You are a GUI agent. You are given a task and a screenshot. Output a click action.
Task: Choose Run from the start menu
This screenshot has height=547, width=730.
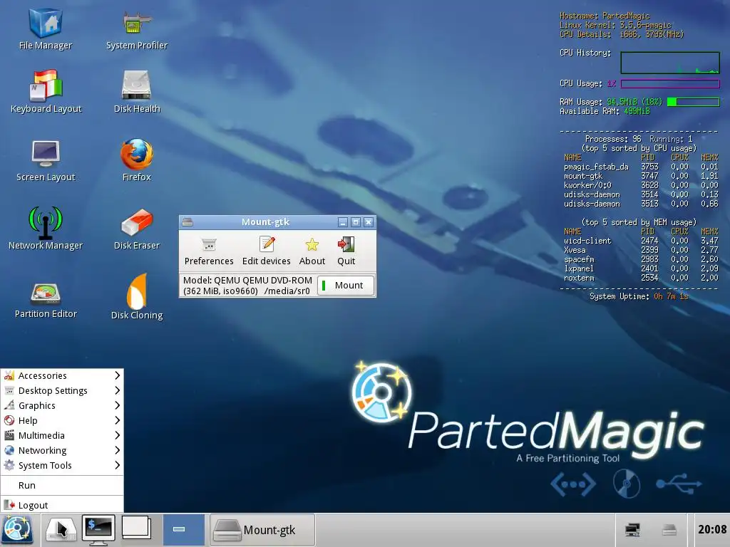(x=62, y=485)
